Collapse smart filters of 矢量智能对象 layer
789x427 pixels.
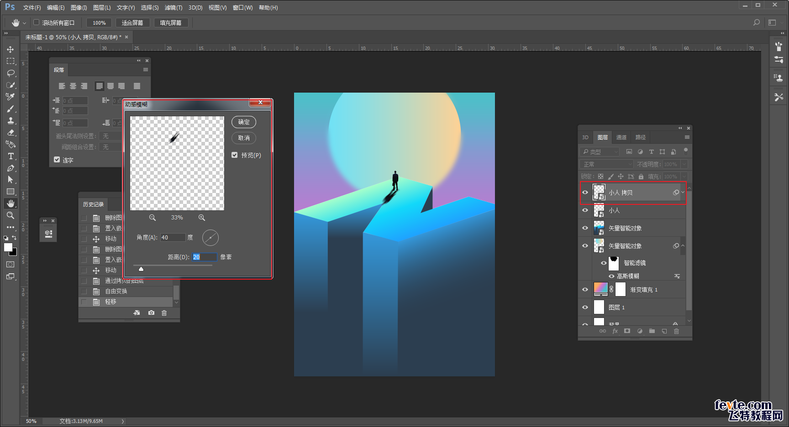(x=683, y=246)
